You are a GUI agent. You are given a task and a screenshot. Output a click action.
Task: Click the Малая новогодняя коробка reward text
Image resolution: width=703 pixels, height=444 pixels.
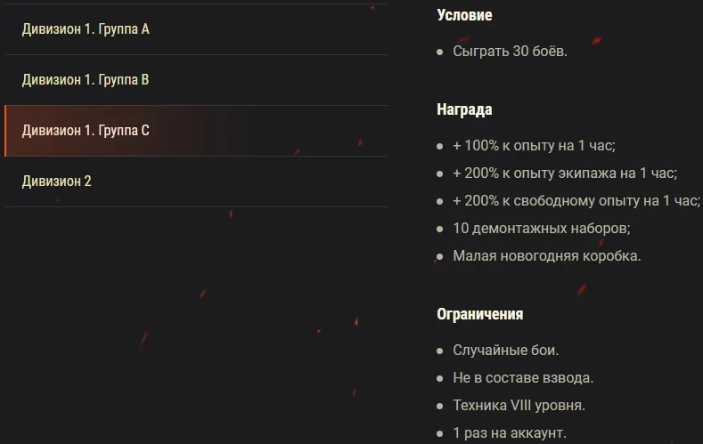(x=546, y=256)
